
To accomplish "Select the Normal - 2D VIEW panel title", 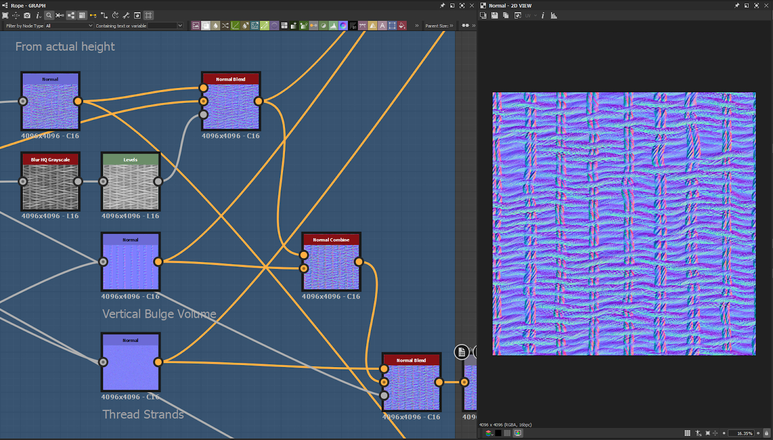I will pos(510,6).
